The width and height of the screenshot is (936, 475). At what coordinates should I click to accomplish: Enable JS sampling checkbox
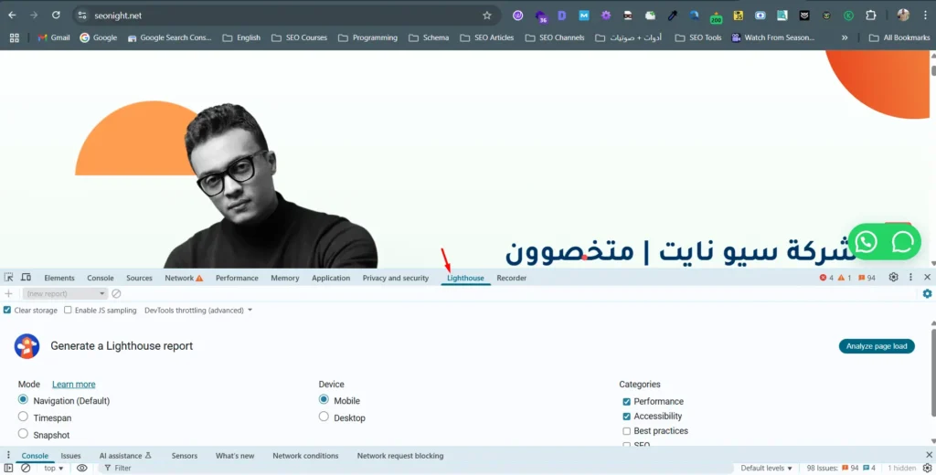[68, 311]
